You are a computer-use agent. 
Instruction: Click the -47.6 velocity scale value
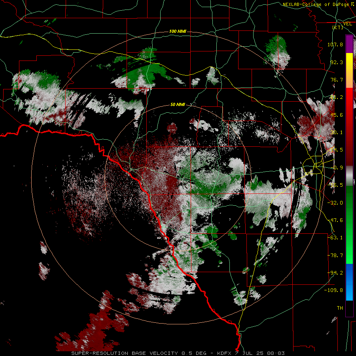(335, 220)
